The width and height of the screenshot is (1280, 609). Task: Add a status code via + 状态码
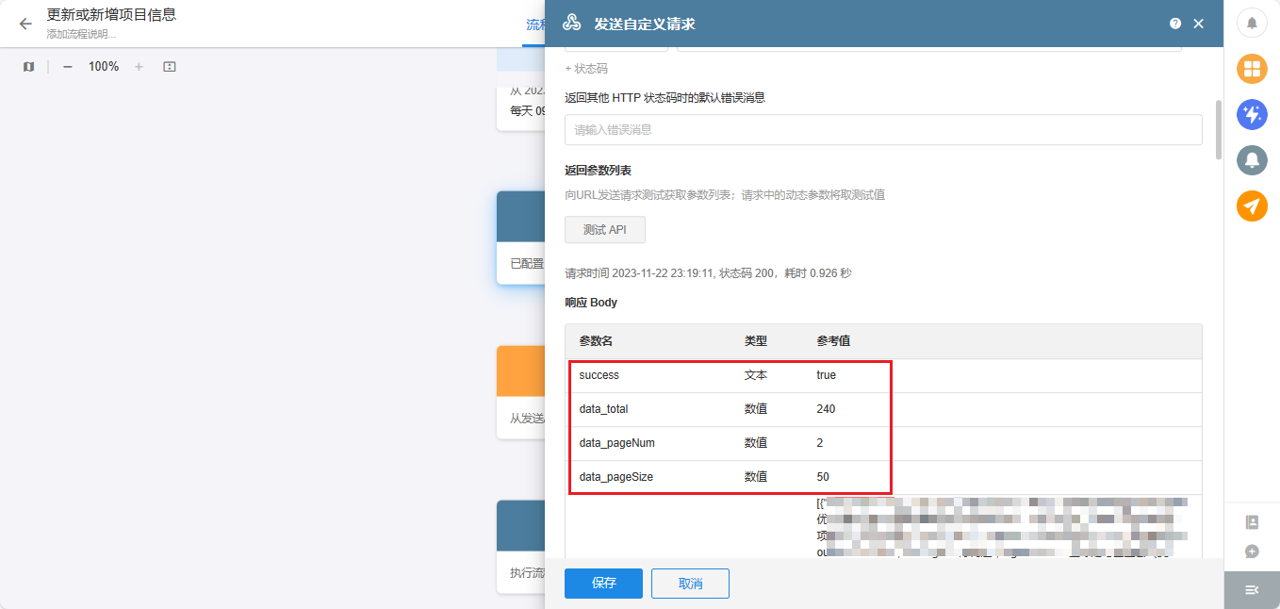[586, 69]
